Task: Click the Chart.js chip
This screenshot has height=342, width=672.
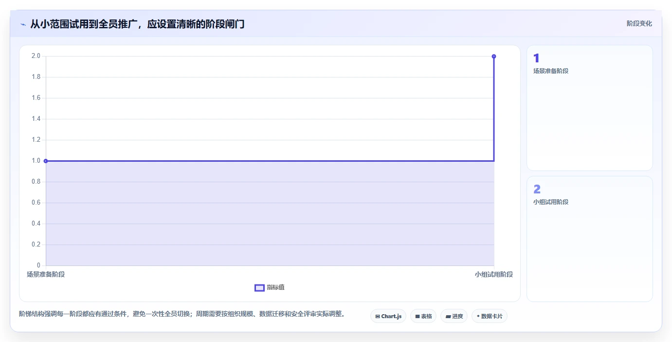Action: point(388,316)
